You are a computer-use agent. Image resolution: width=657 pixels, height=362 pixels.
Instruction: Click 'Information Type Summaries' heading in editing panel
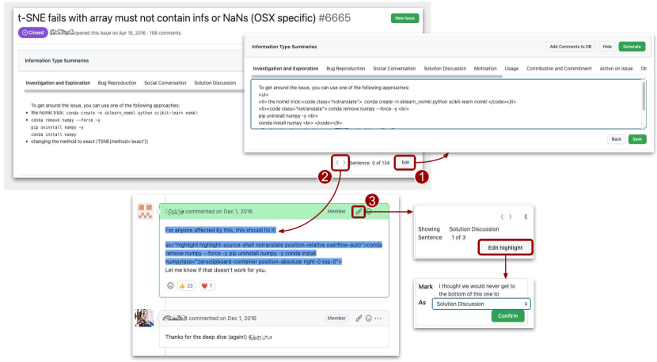(x=284, y=47)
